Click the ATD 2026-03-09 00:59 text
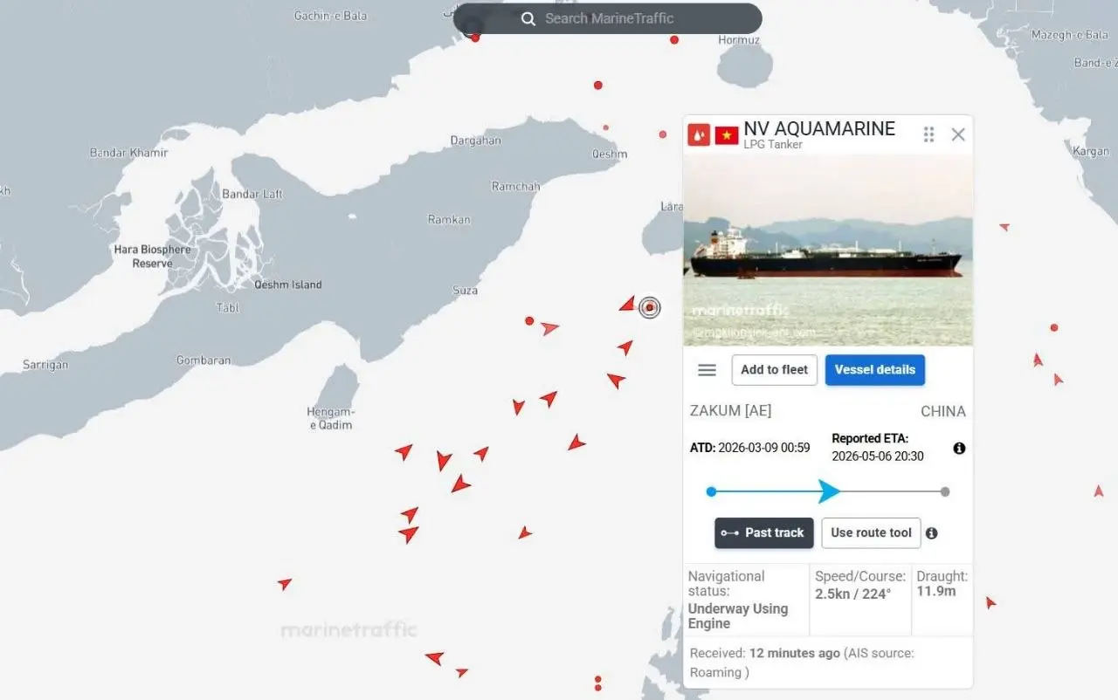Viewport: 1118px width, 700px height. pos(750,448)
